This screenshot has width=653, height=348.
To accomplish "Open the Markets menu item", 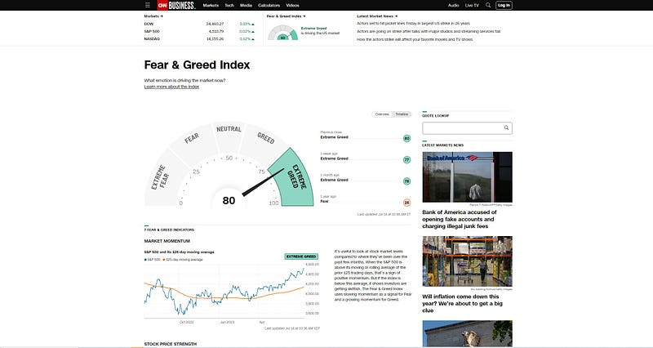I will (211, 6).
